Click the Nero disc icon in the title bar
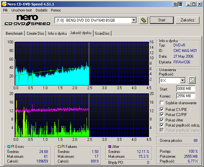Image resolution: width=204 pixels, height=167 pixels. pyautogui.click(x=4, y=4)
